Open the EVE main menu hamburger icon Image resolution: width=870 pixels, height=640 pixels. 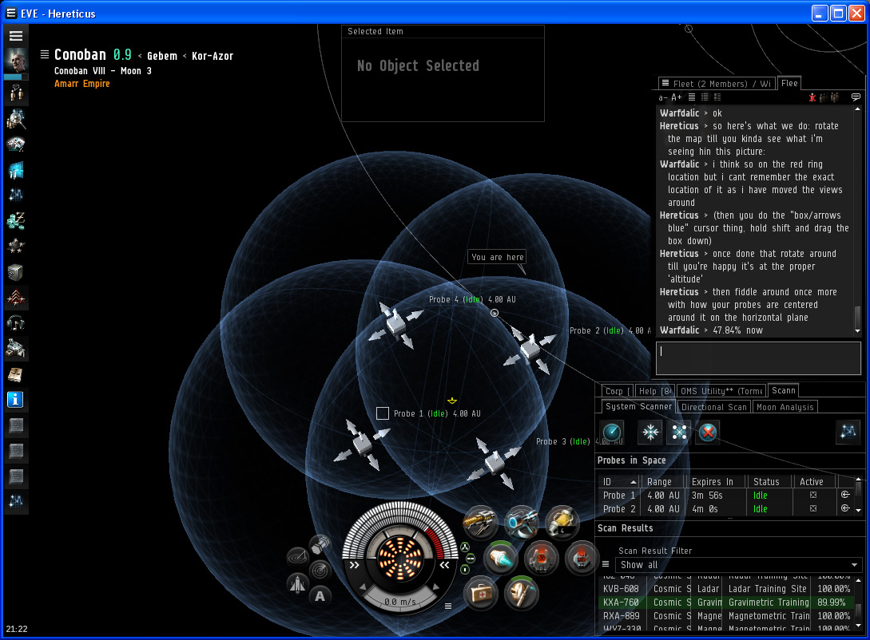15,36
